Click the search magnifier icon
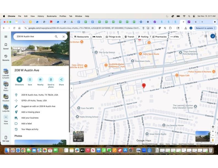 56,37
